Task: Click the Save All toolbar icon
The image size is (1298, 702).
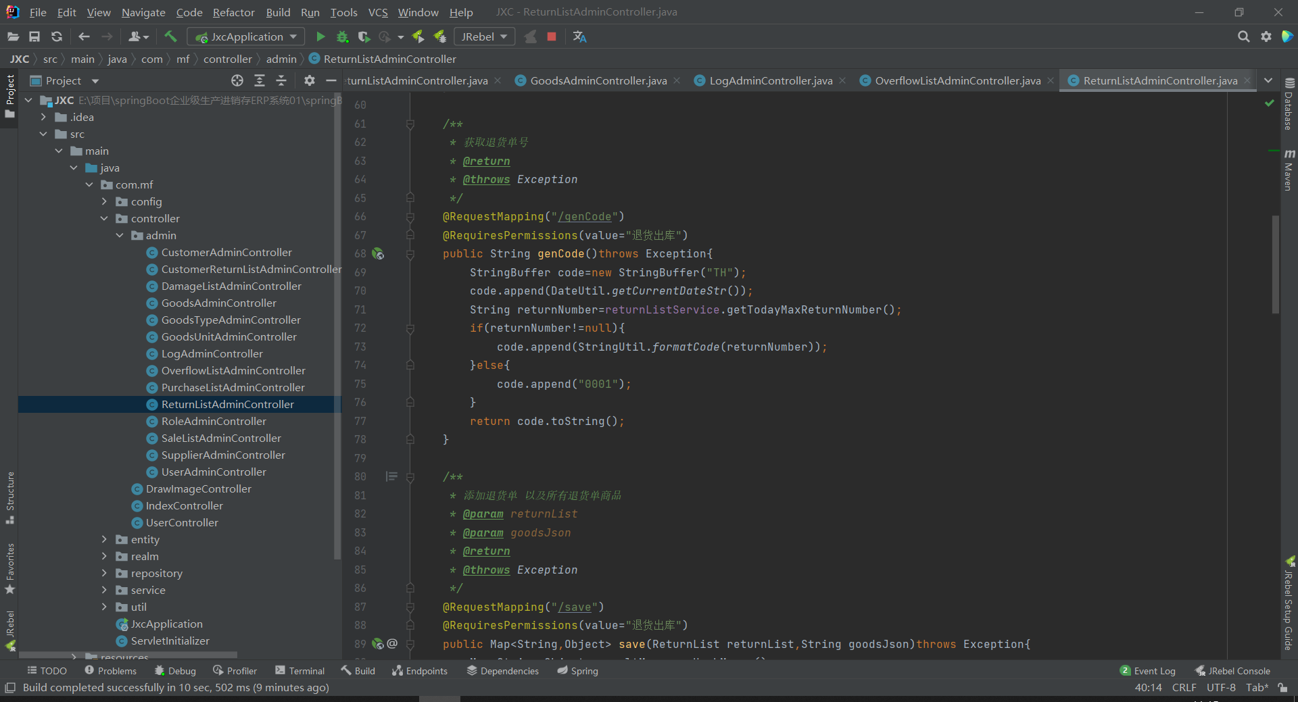Action: point(34,36)
